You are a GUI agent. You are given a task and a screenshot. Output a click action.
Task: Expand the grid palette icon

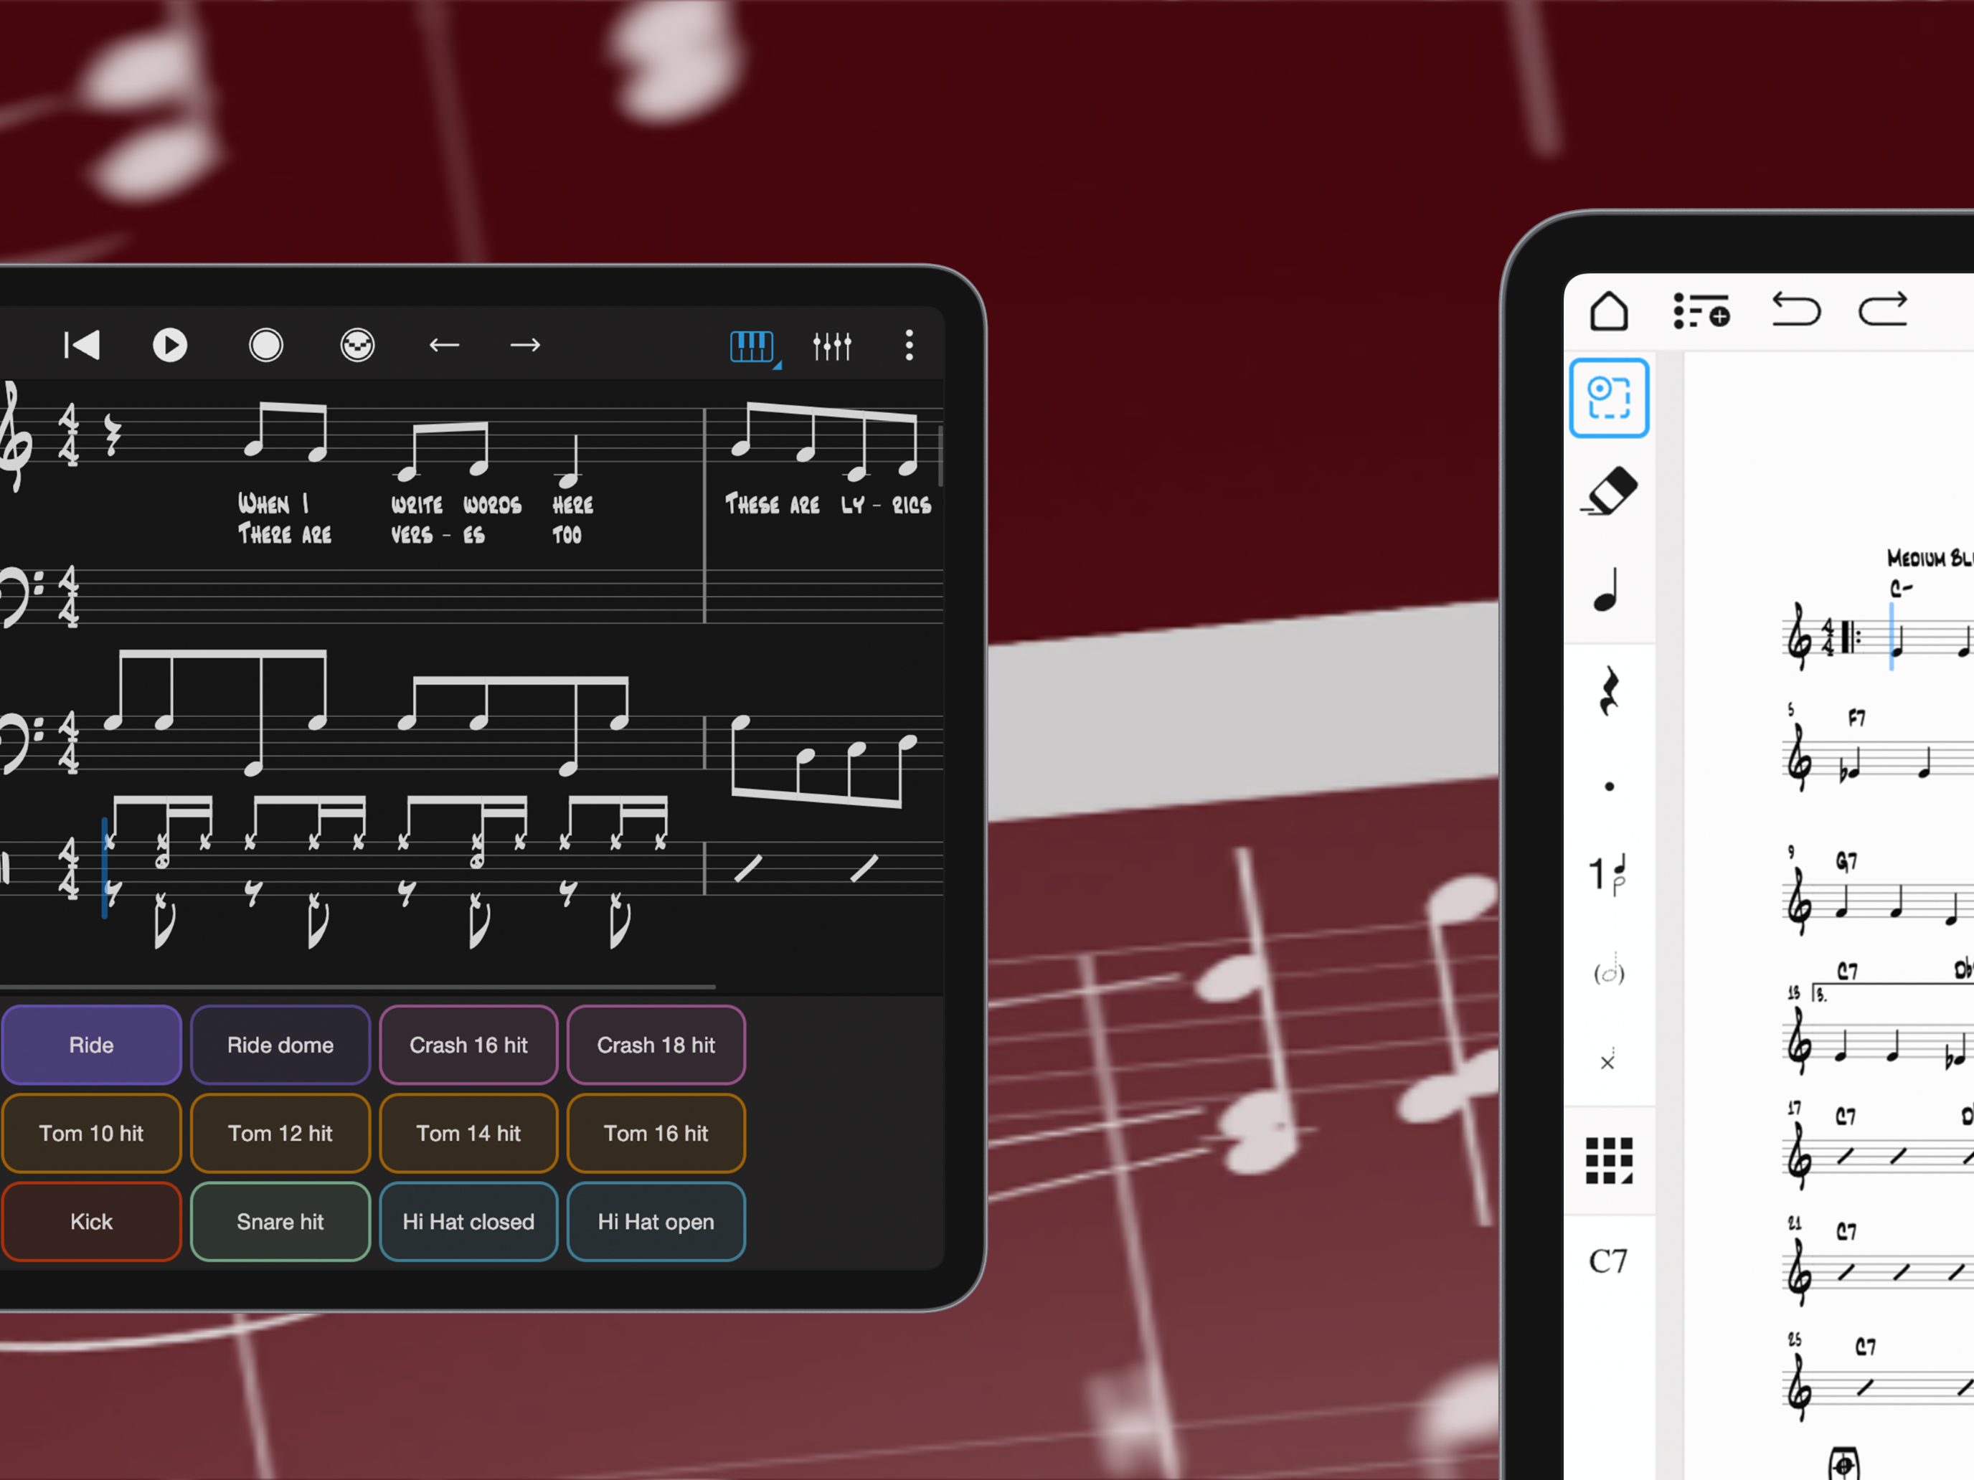[x=1609, y=1159]
